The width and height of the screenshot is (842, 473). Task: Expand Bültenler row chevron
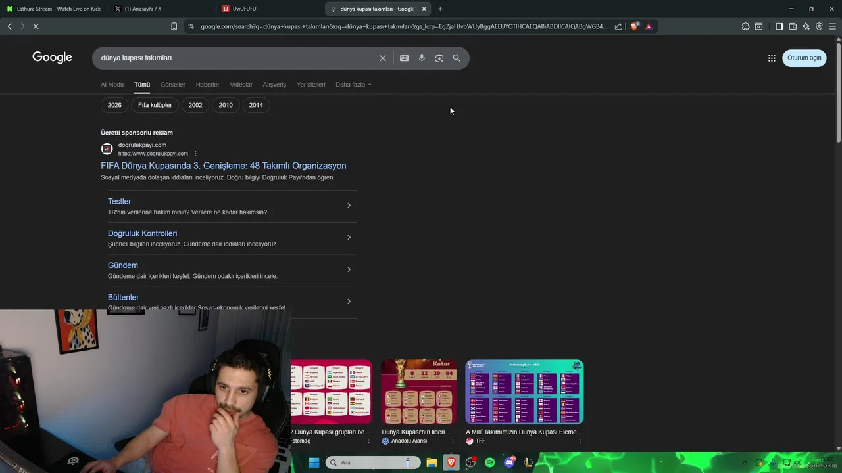click(349, 302)
